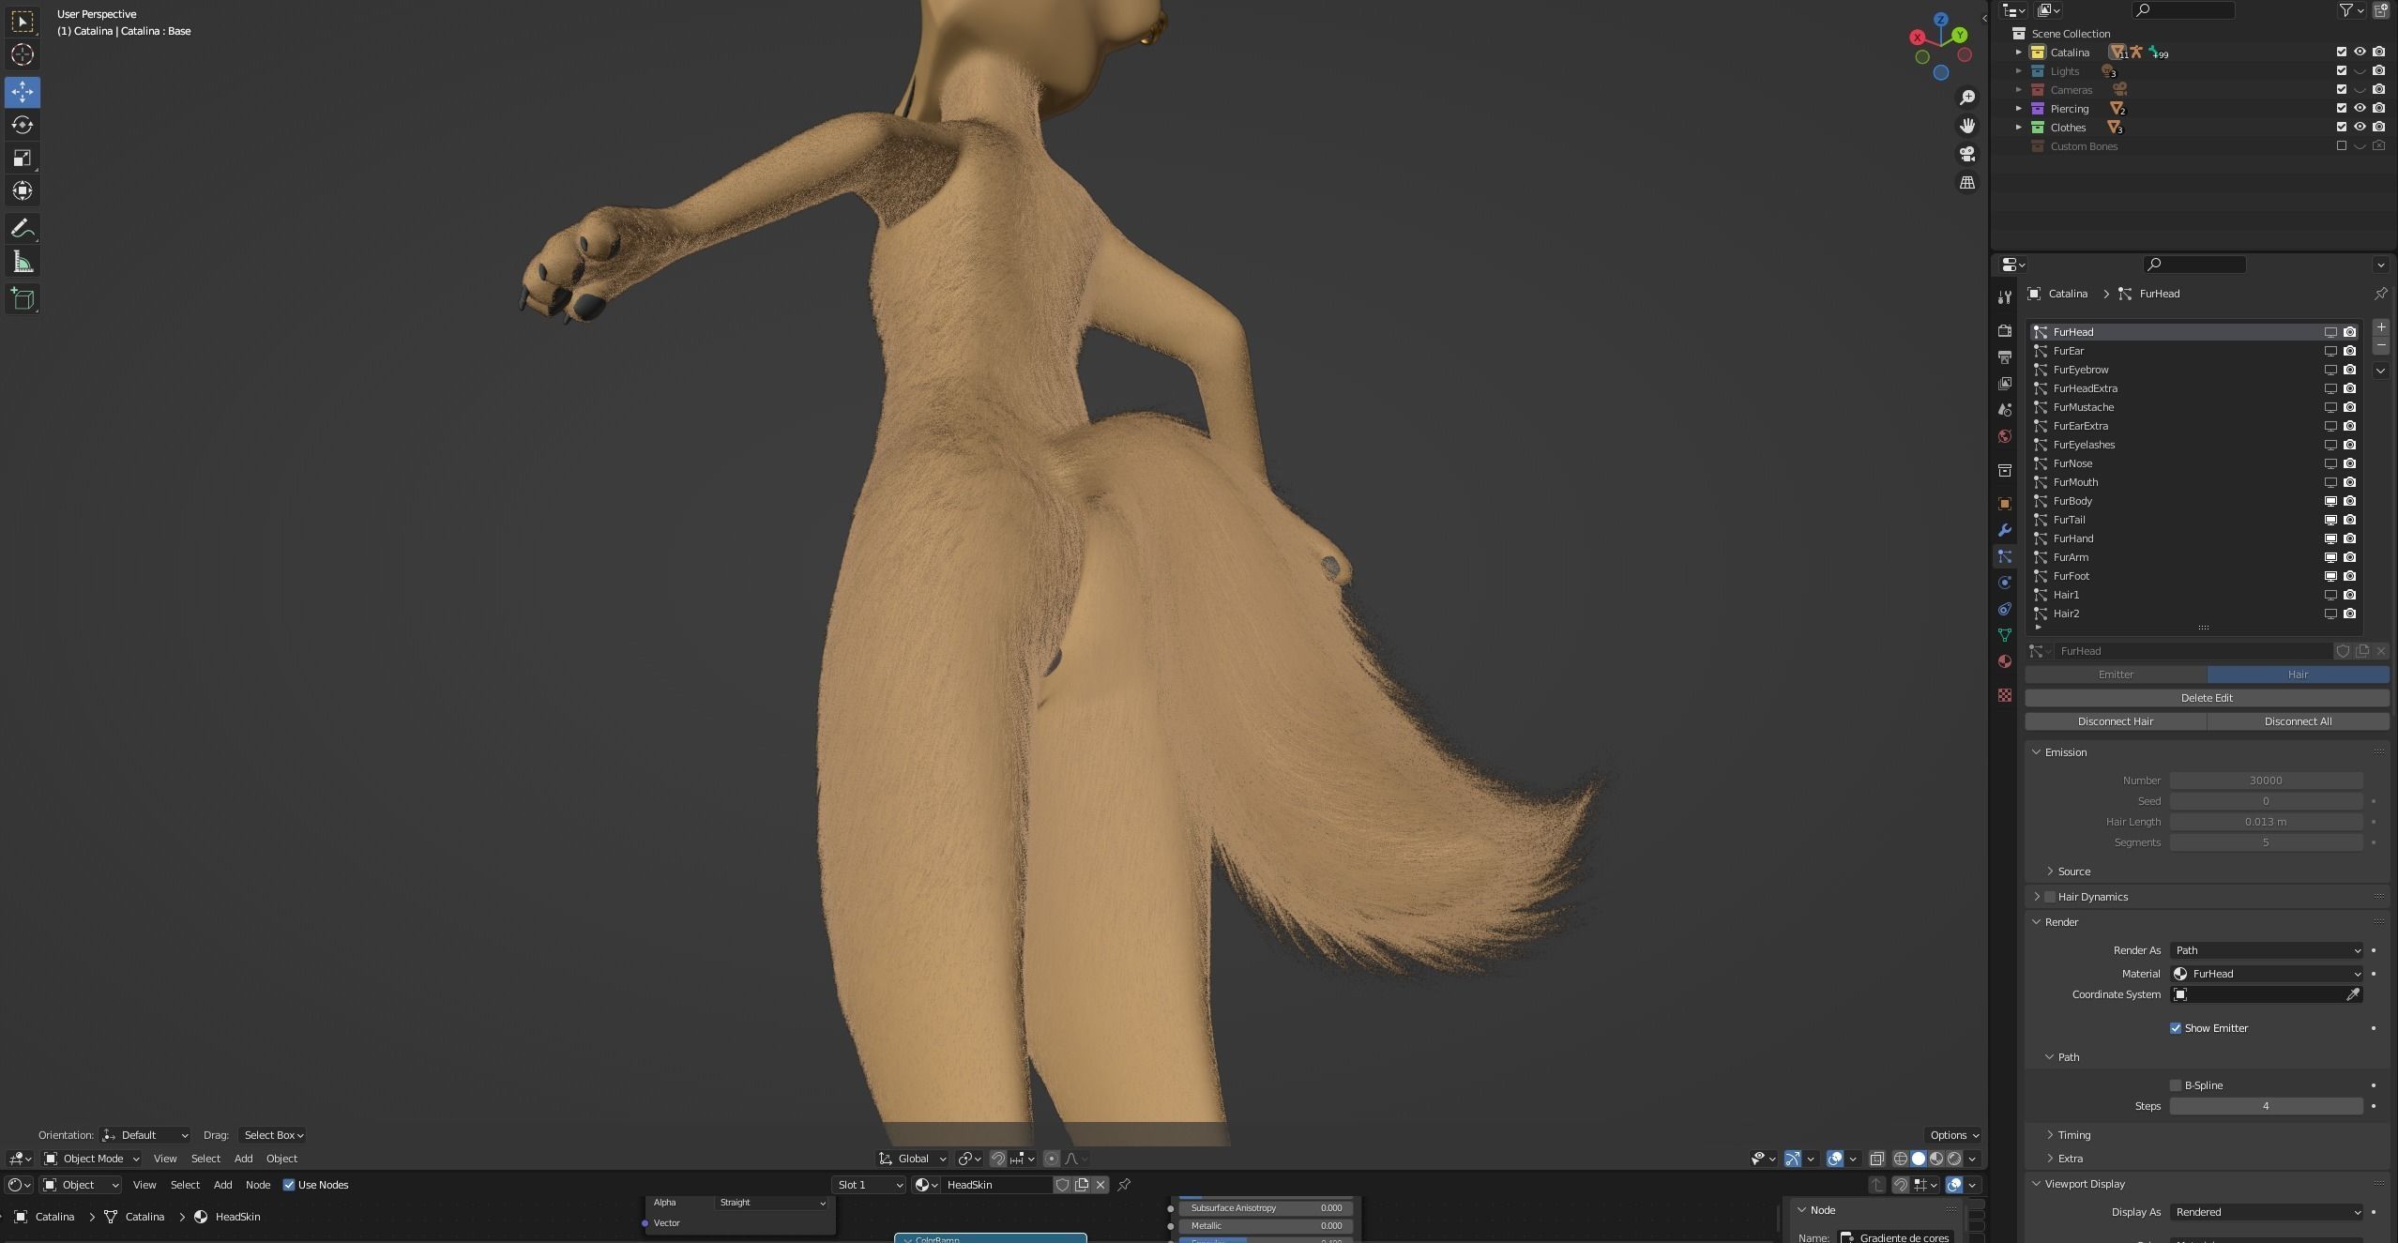Toggle FurBody viewport display
2398x1243 pixels.
[x=2330, y=501]
